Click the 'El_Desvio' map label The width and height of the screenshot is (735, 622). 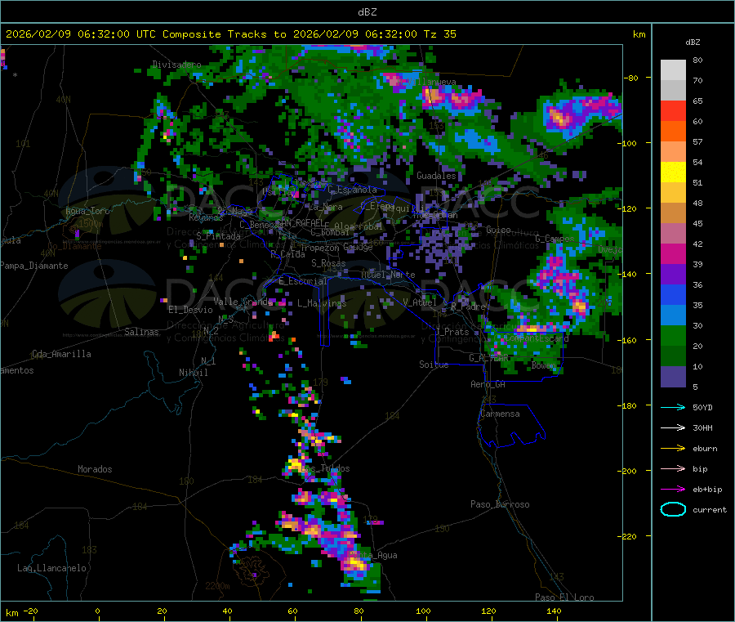190,310
